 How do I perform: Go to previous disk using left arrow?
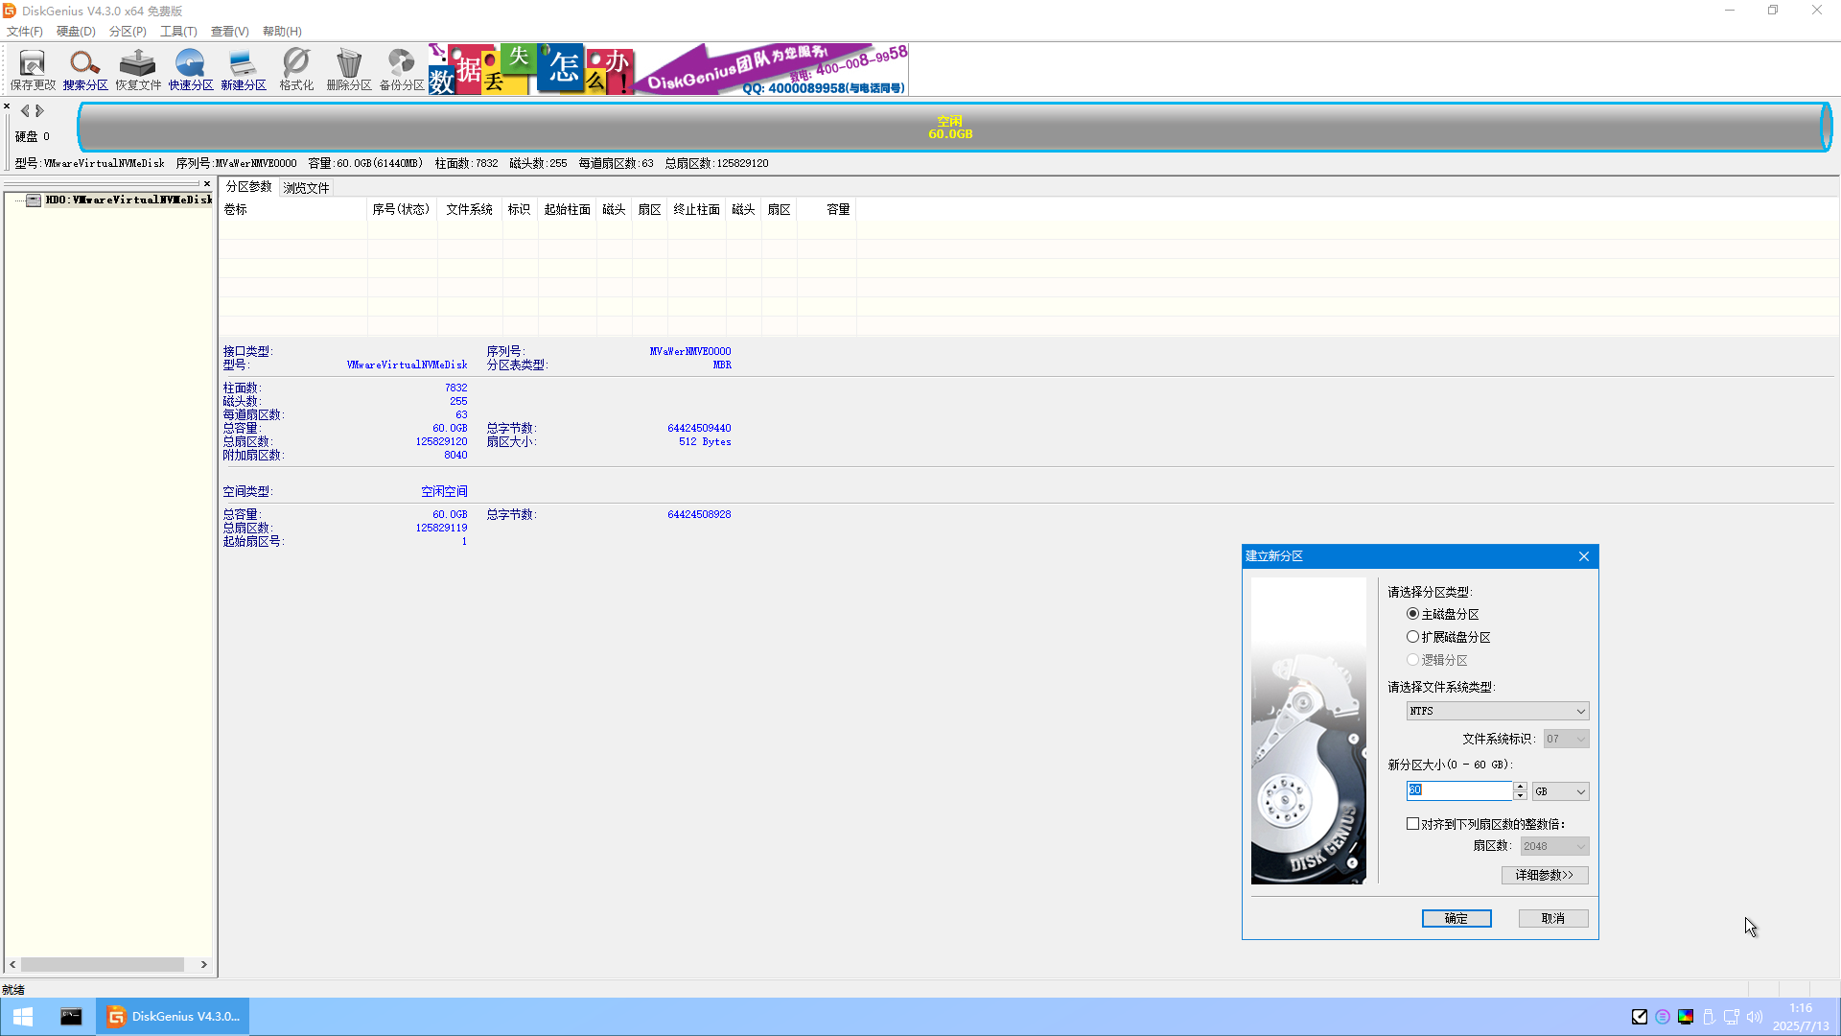pos(25,111)
